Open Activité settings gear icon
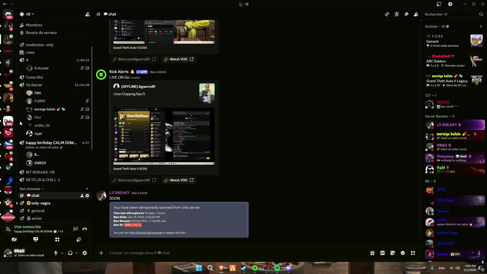This screenshot has width=487, height=274. [x=447, y=26]
